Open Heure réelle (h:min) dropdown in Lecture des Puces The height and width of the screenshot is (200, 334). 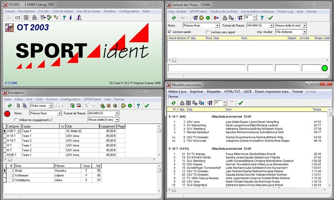point(304,25)
